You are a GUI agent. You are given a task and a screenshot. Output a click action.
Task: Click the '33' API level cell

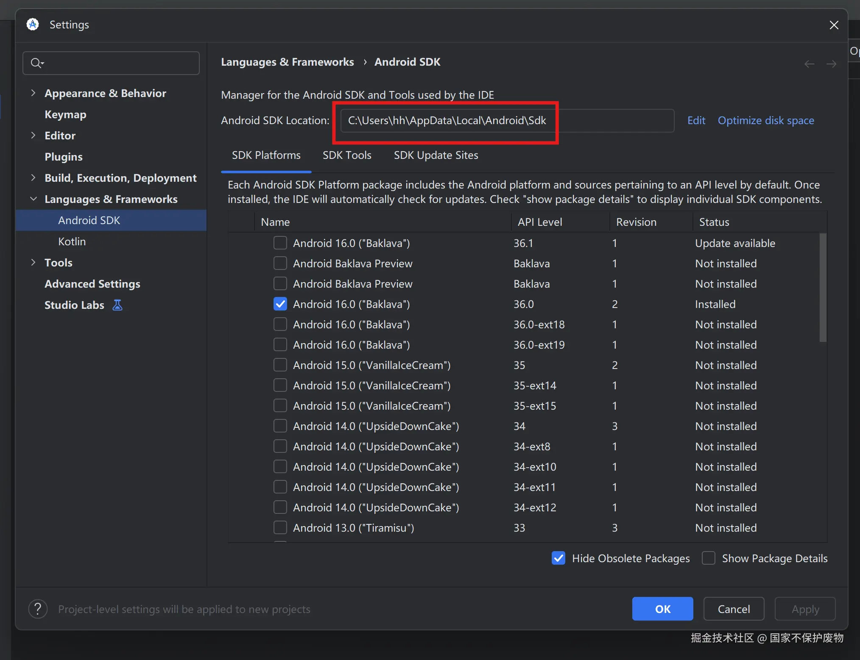pyautogui.click(x=519, y=528)
